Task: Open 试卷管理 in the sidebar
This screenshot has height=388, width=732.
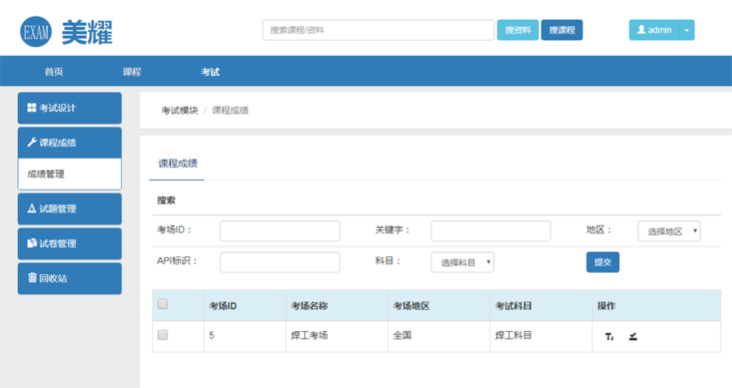Action: pos(69,243)
